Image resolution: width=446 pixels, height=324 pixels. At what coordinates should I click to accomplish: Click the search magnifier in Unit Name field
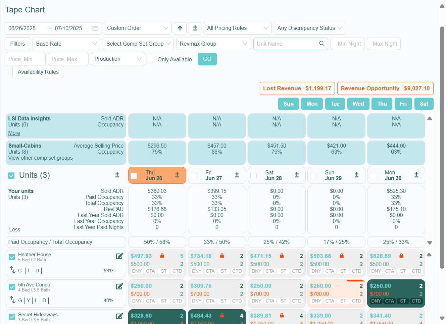tap(322, 44)
